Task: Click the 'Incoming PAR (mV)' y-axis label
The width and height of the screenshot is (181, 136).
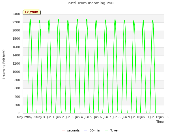Action: point(4,64)
